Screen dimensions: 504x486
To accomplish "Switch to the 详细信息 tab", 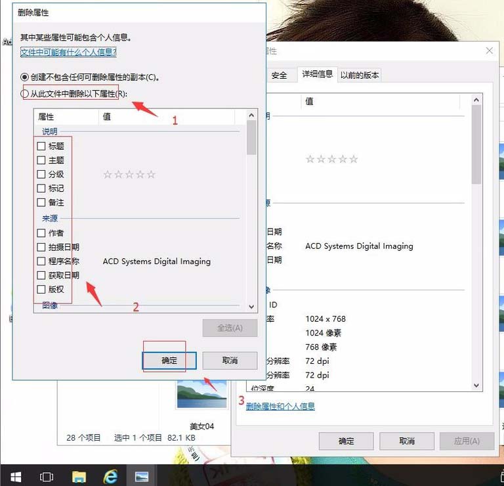I will tap(317, 74).
